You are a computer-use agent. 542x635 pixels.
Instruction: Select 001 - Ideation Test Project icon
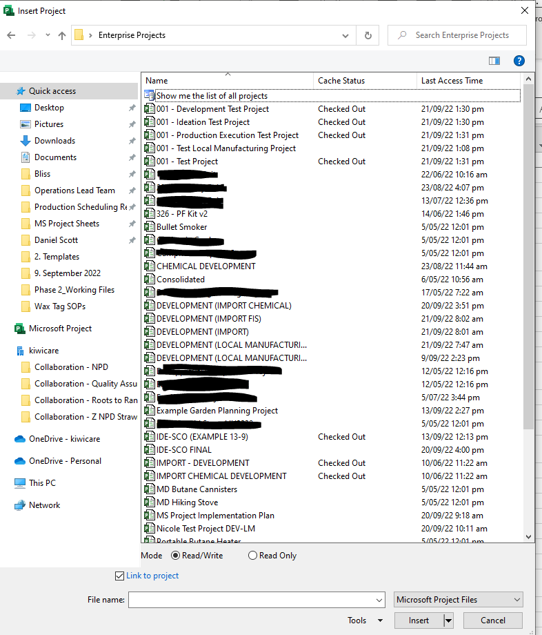click(149, 122)
